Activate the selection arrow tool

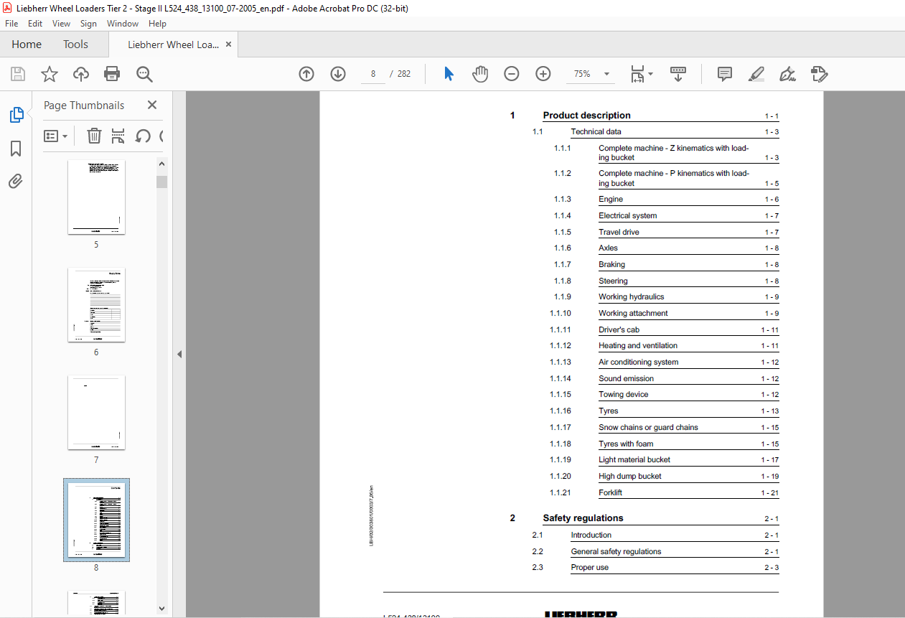[x=449, y=74]
